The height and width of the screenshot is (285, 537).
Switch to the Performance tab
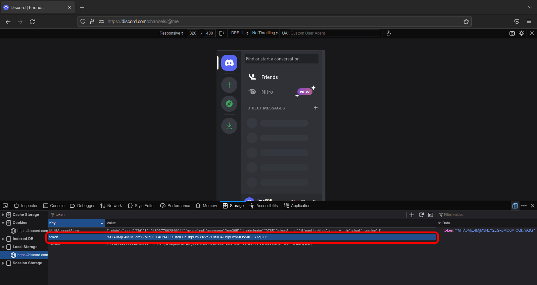[x=175, y=206]
